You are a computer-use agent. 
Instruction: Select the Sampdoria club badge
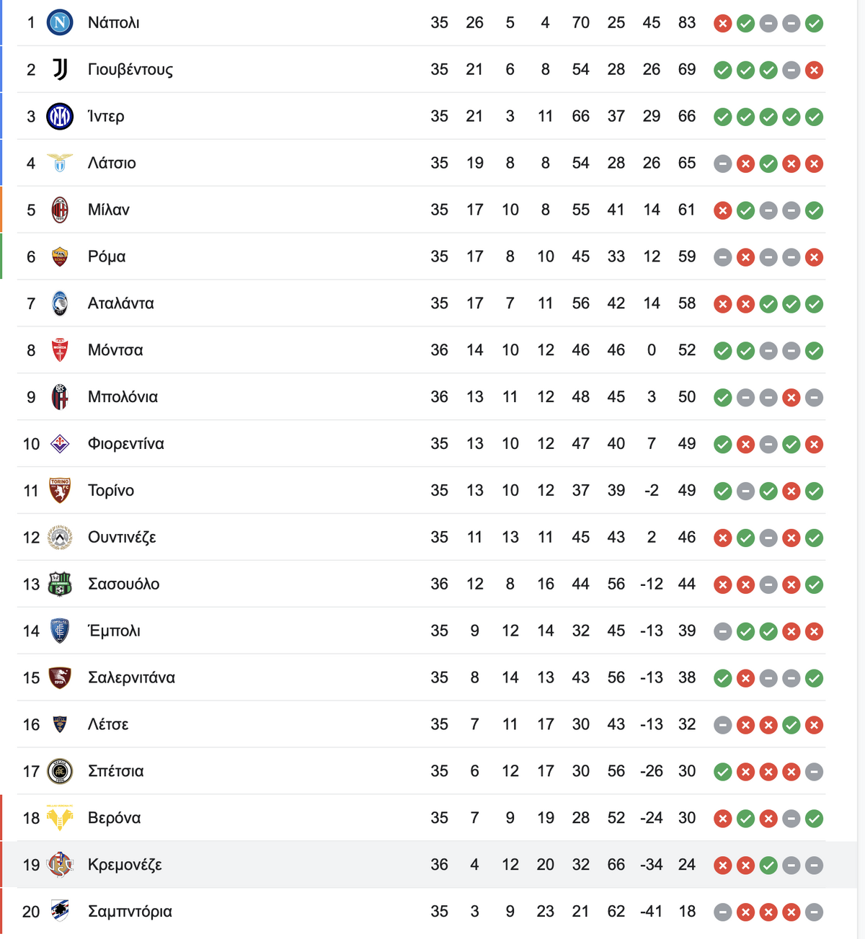tap(60, 911)
